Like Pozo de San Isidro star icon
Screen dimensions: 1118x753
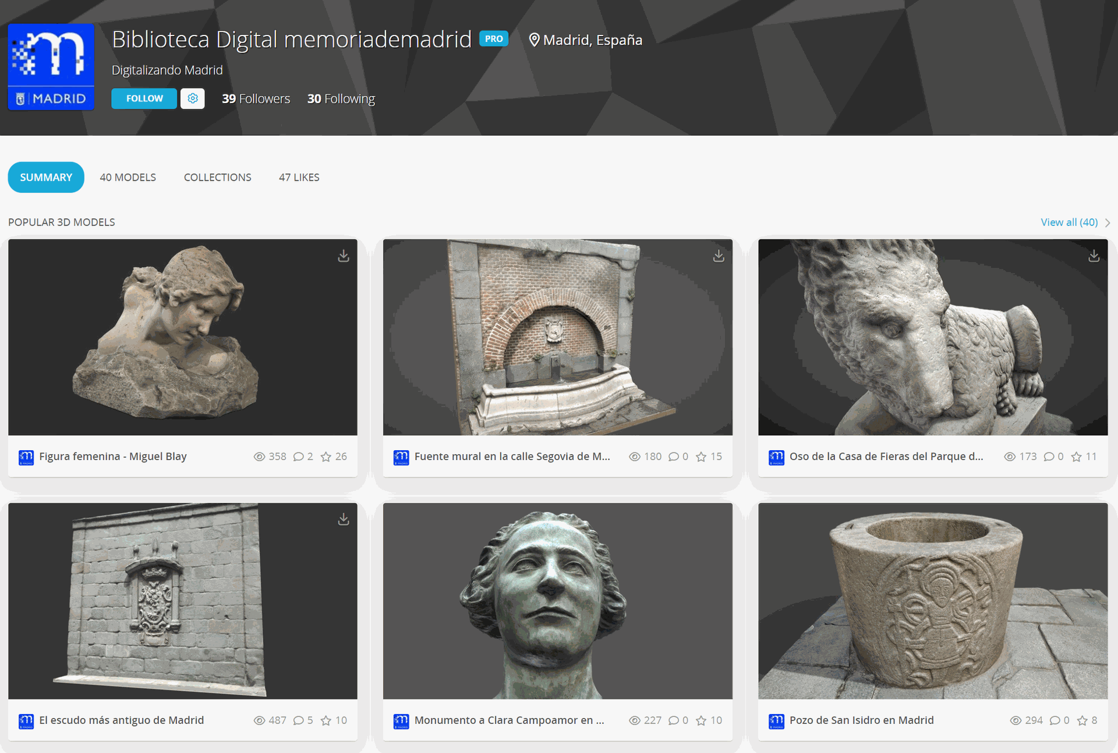(x=1082, y=720)
